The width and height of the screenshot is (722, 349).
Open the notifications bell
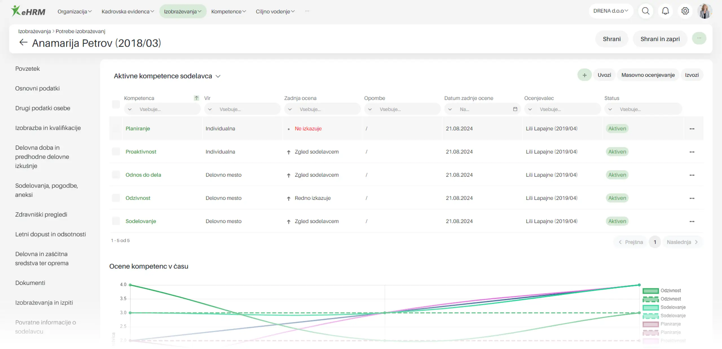[x=665, y=11]
